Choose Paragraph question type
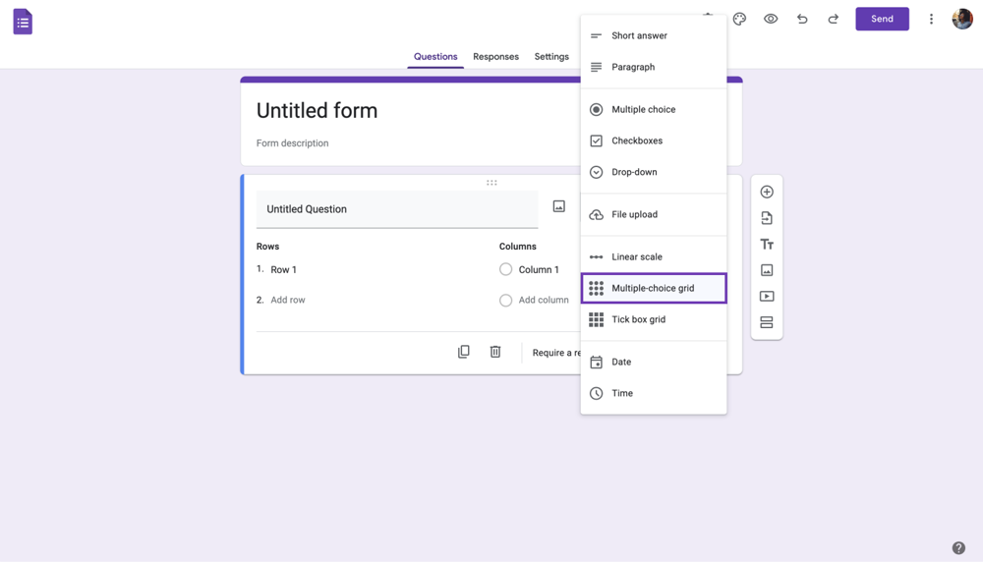Screen dimensions: 983x562 tap(654, 67)
